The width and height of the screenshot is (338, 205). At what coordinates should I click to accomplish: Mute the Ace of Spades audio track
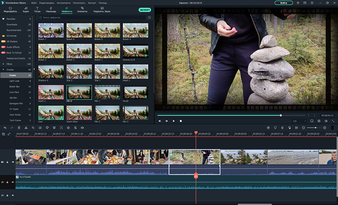pyautogui.click(x=13, y=182)
